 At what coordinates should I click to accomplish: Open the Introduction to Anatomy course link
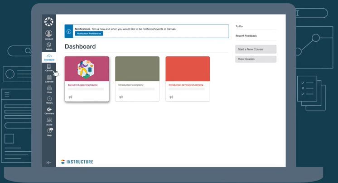(x=131, y=85)
